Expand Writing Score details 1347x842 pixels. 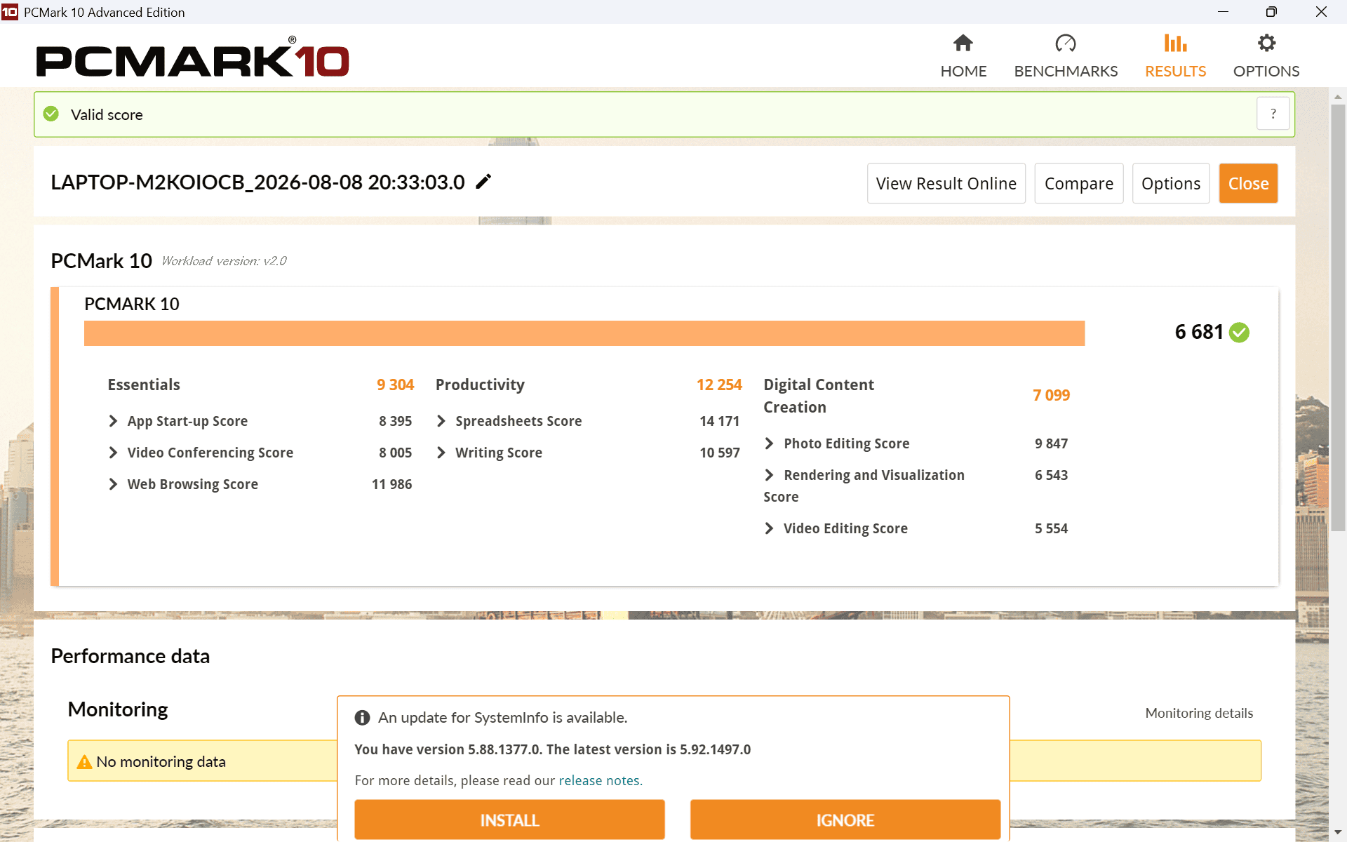click(x=441, y=453)
